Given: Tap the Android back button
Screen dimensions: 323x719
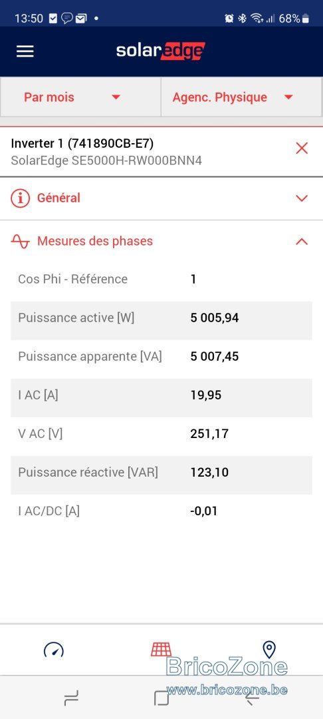Looking at the screenshot, I should click(252, 698).
